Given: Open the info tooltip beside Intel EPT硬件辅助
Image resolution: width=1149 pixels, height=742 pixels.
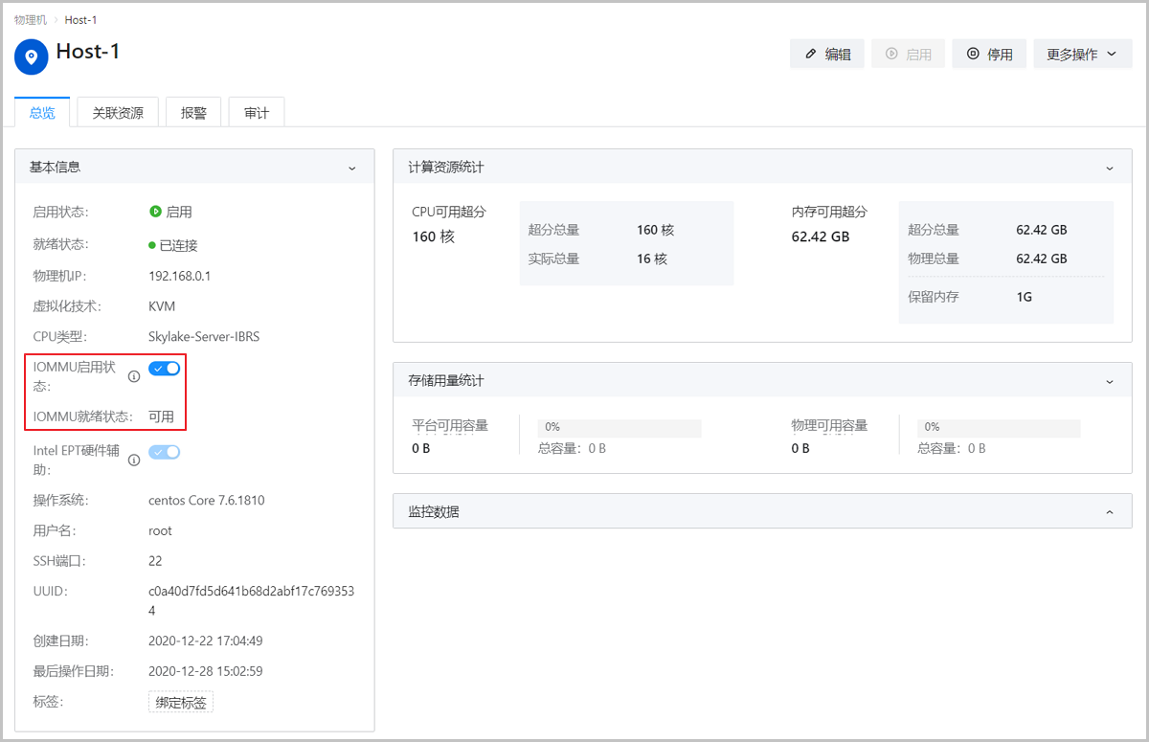Looking at the screenshot, I should (x=133, y=460).
